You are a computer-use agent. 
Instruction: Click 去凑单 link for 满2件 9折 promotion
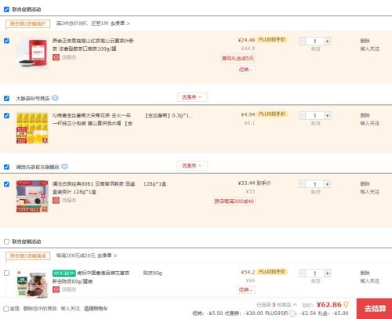coord(120,24)
